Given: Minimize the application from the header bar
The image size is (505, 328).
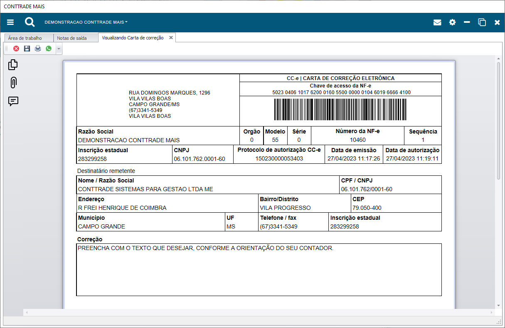Looking at the screenshot, I should point(467,22).
